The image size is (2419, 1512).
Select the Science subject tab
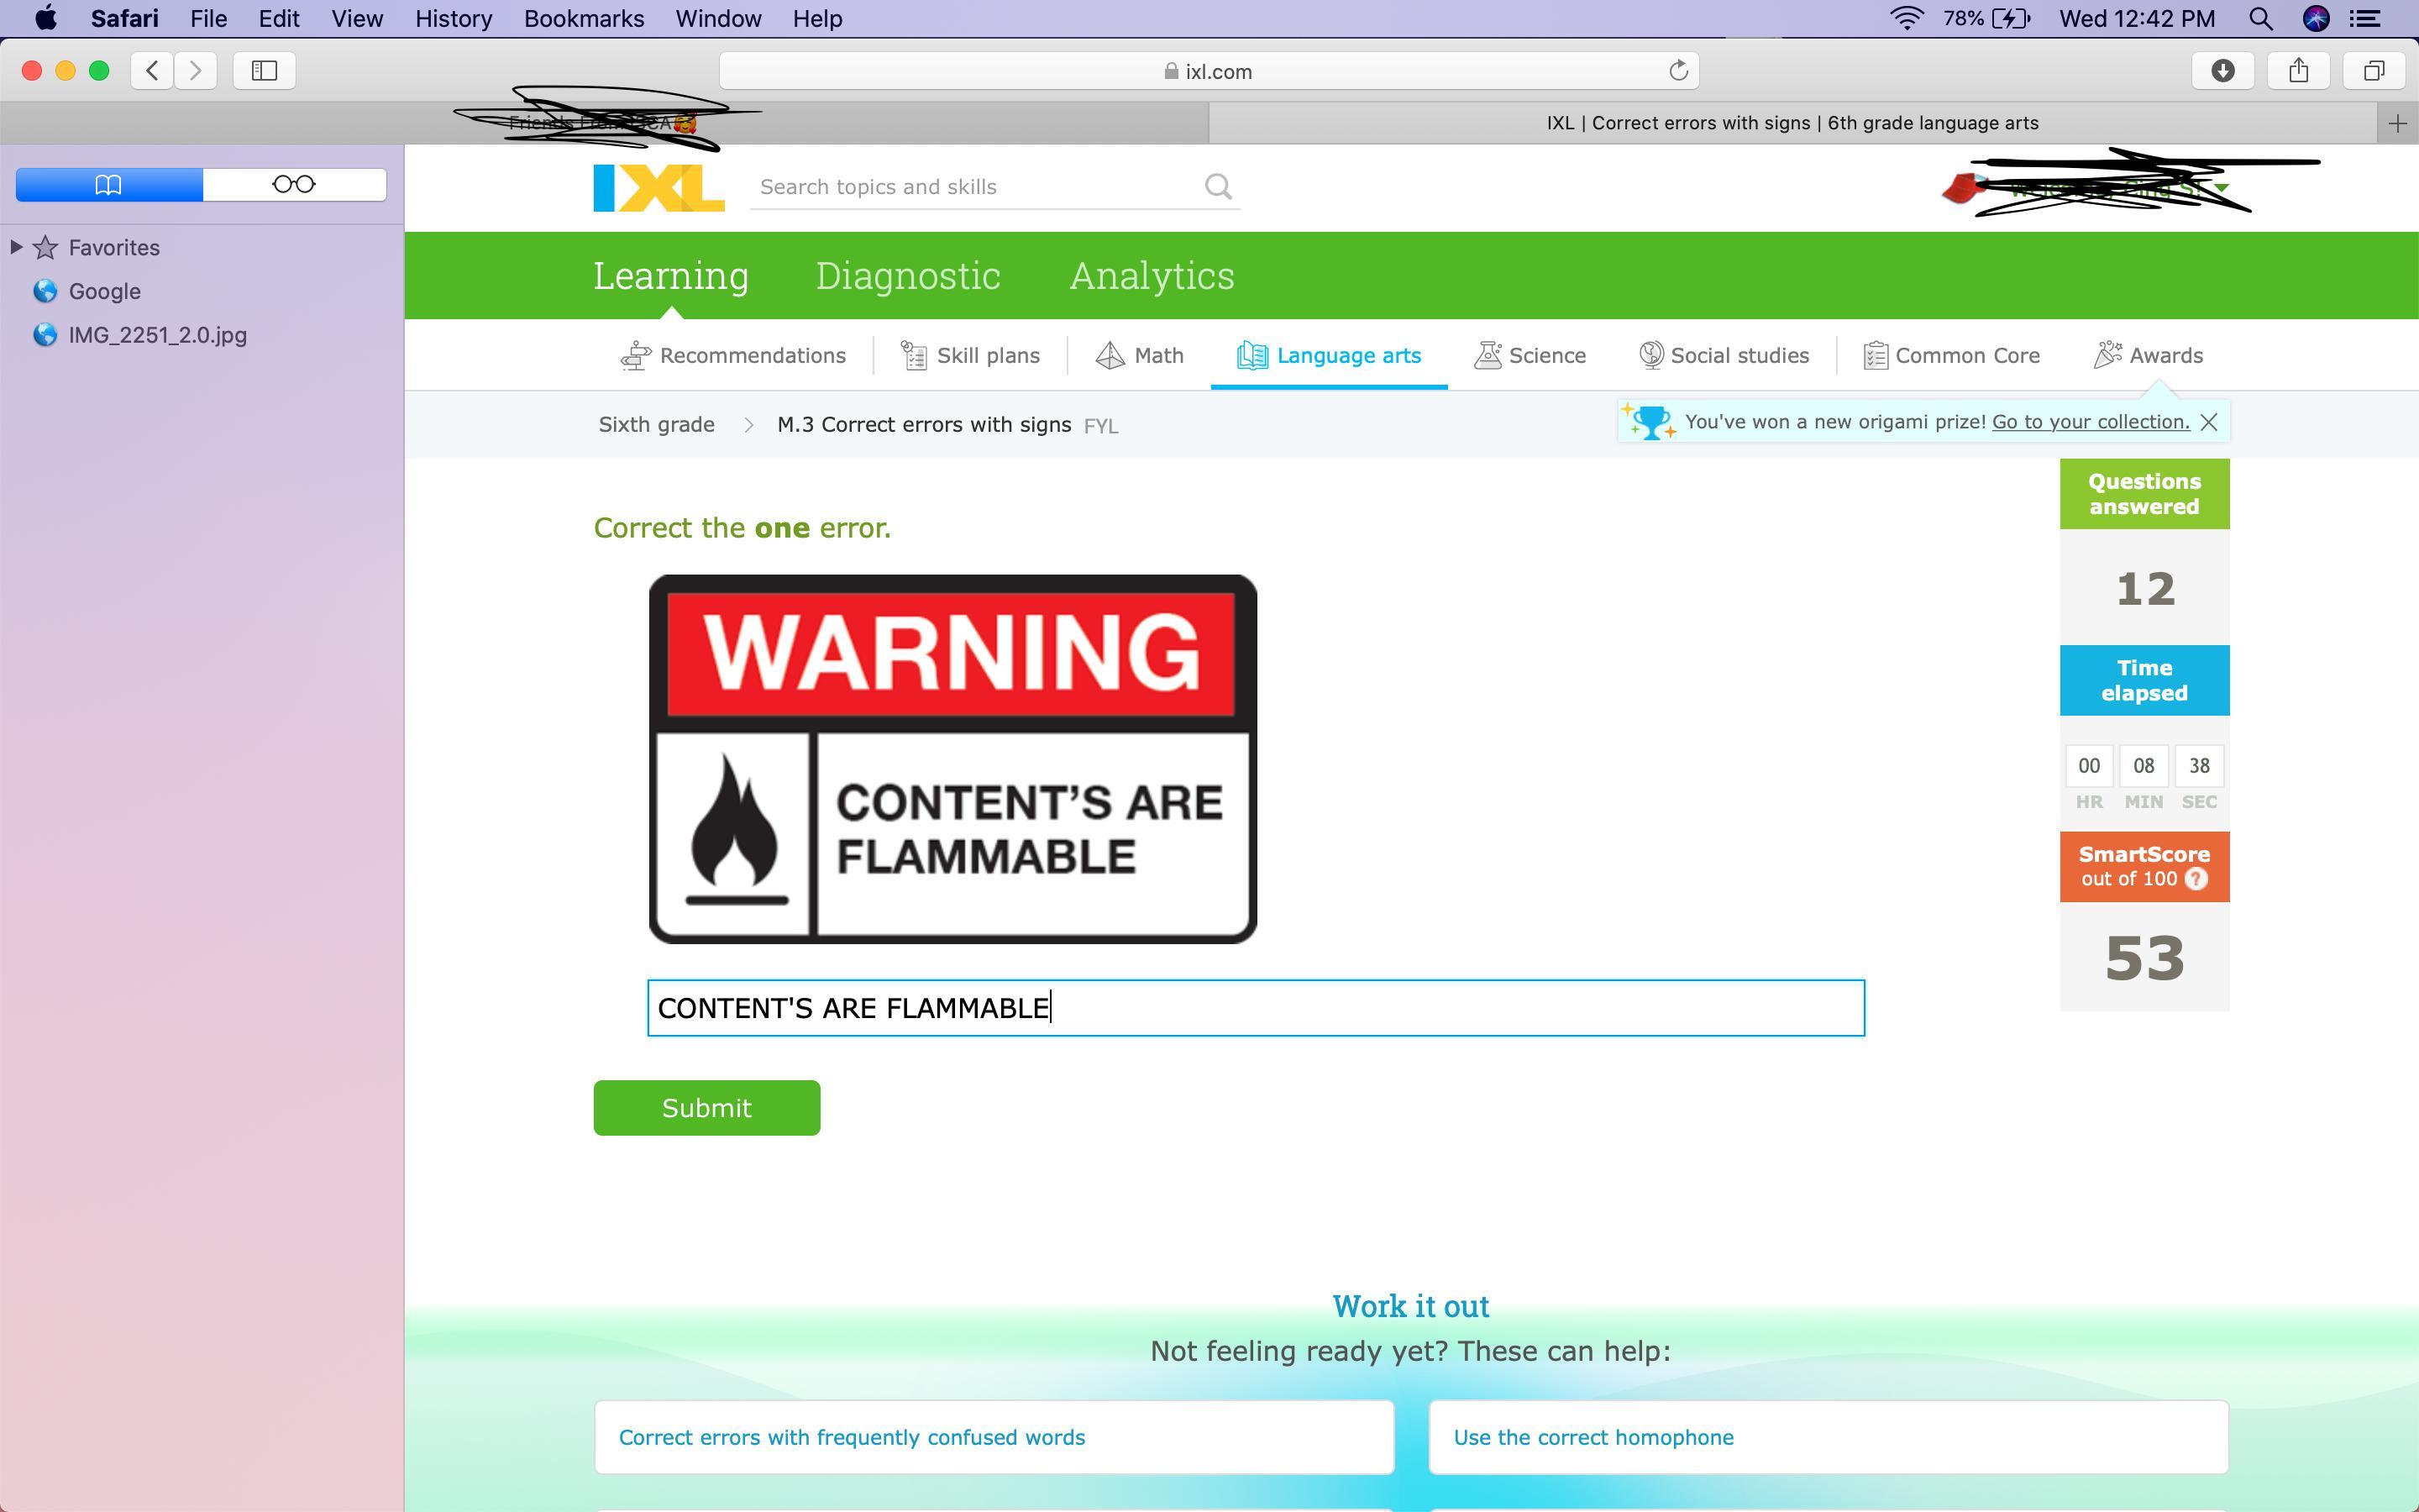click(x=1530, y=356)
